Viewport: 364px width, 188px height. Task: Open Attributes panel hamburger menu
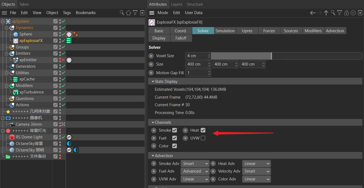click(152, 13)
